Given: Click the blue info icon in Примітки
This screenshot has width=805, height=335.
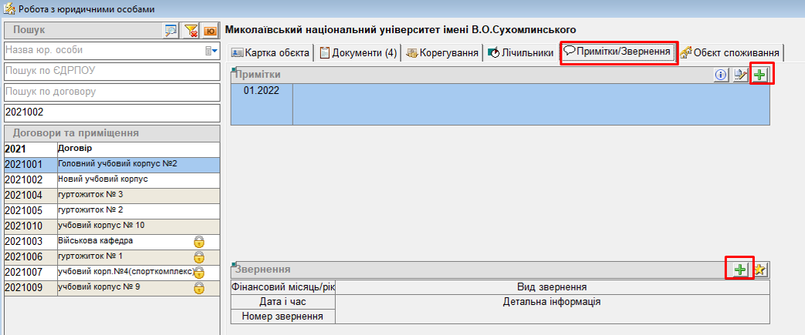Looking at the screenshot, I should pyautogui.click(x=722, y=75).
